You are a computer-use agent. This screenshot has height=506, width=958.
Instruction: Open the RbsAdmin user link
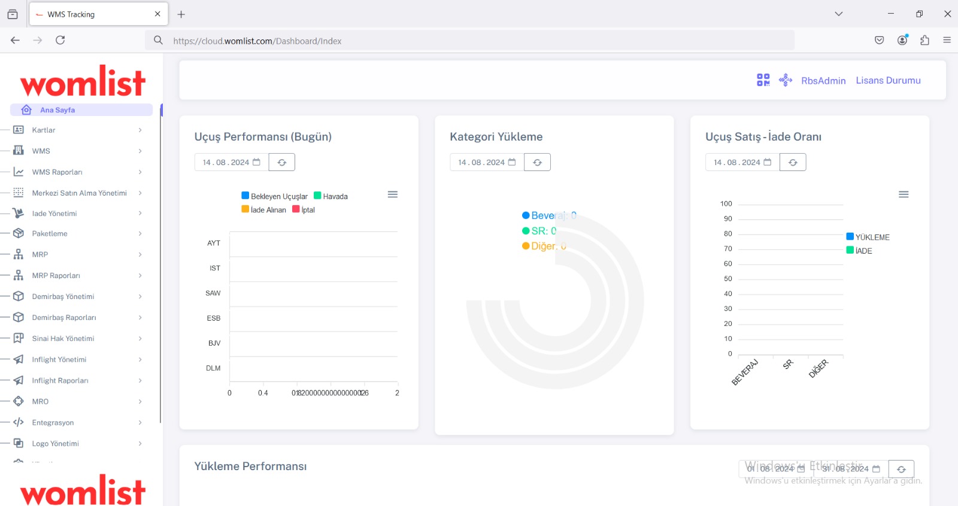(823, 81)
